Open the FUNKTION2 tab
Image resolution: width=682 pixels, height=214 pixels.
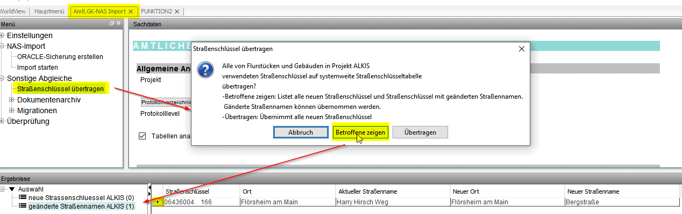point(156,11)
